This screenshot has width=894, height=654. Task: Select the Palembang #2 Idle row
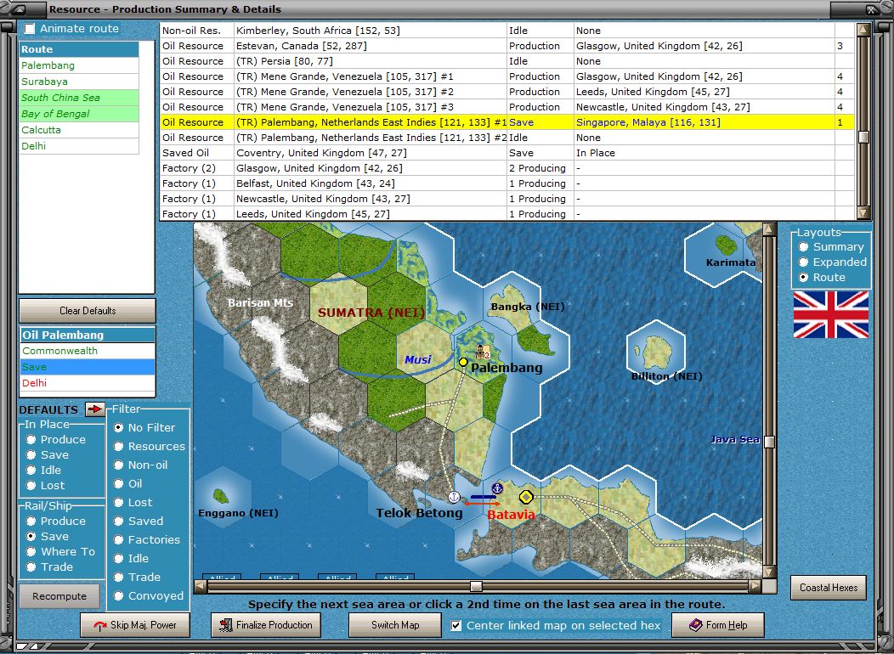click(506, 138)
